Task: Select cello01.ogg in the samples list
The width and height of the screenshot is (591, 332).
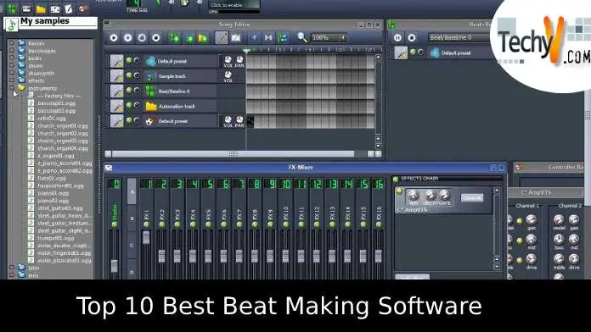Action: pyautogui.click(x=52, y=118)
